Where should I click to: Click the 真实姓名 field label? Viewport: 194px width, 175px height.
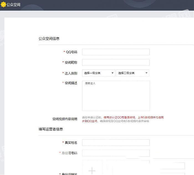(x=71, y=143)
